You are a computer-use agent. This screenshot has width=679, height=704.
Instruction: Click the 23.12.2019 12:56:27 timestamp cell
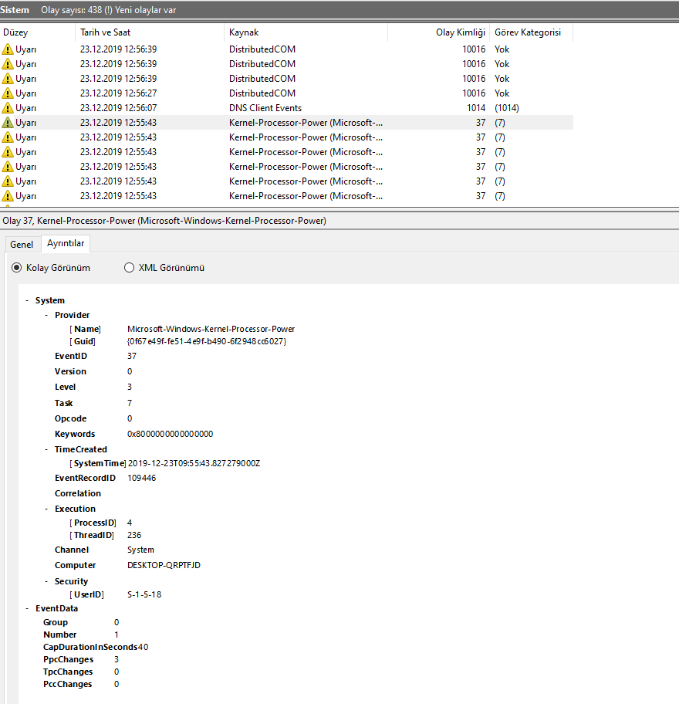click(119, 93)
